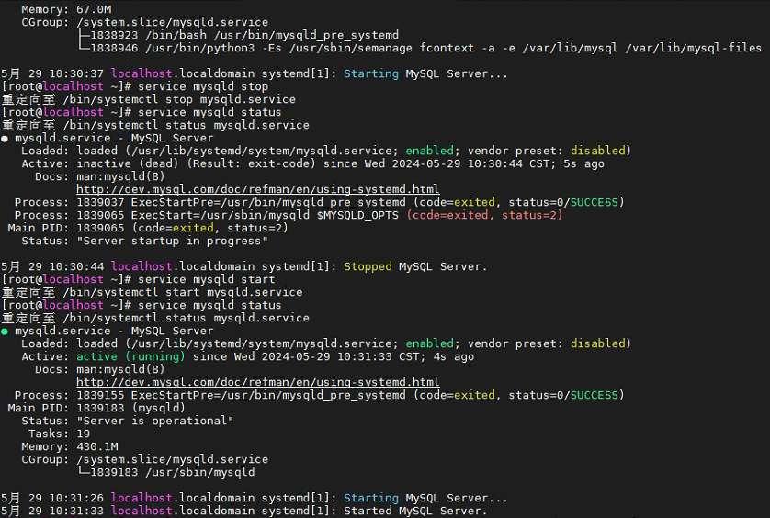The width and height of the screenshot is (770, 518).
Task: Click the yellow 'Stopped' log word
Action: pyautogui.click(x=368, y=266)
